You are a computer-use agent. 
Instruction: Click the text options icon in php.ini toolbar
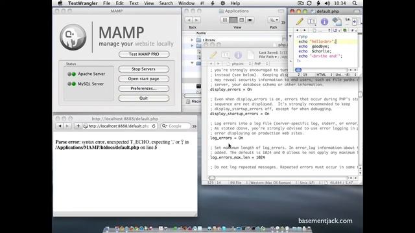pyautogui.click(x=226, y=55)
